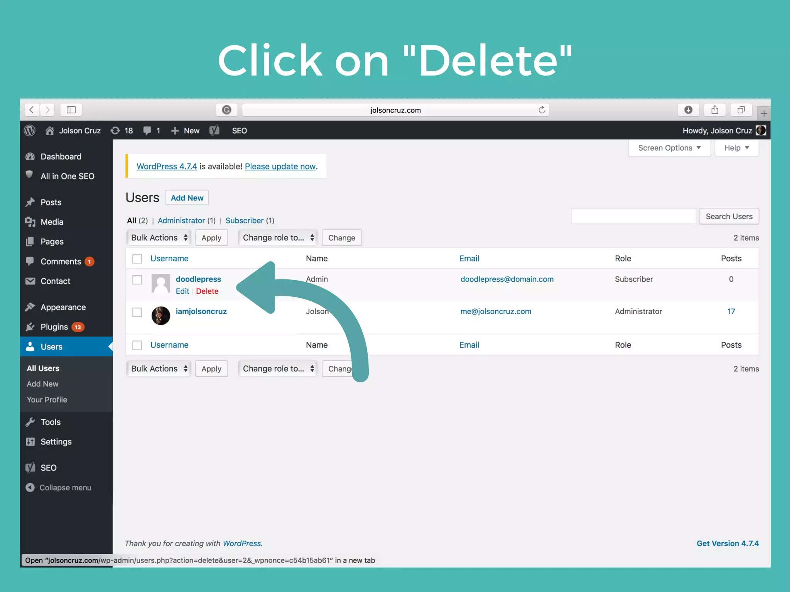
Task: Check the select-all box in bottom header
Action: click(137, 345)
